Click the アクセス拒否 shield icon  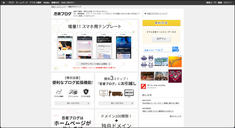pos(86,92)
